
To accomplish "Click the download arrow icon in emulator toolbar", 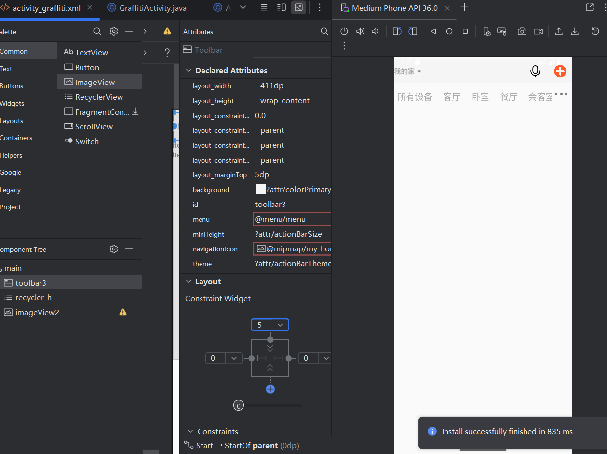I will pyautogui.click(x=575, y=31).
